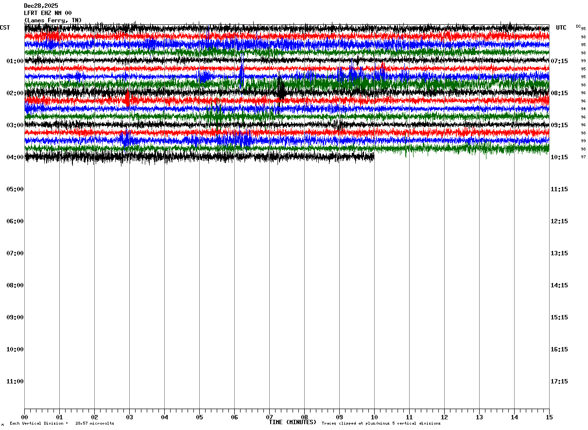The width and height of the screenshot is (588, 430).
Task: Click the TIME (MINUTES) axis title
Action: pyautogui.click(x=293, y=422)
